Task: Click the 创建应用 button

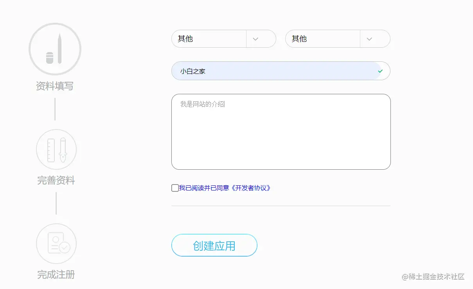Action: click(214, 245)
